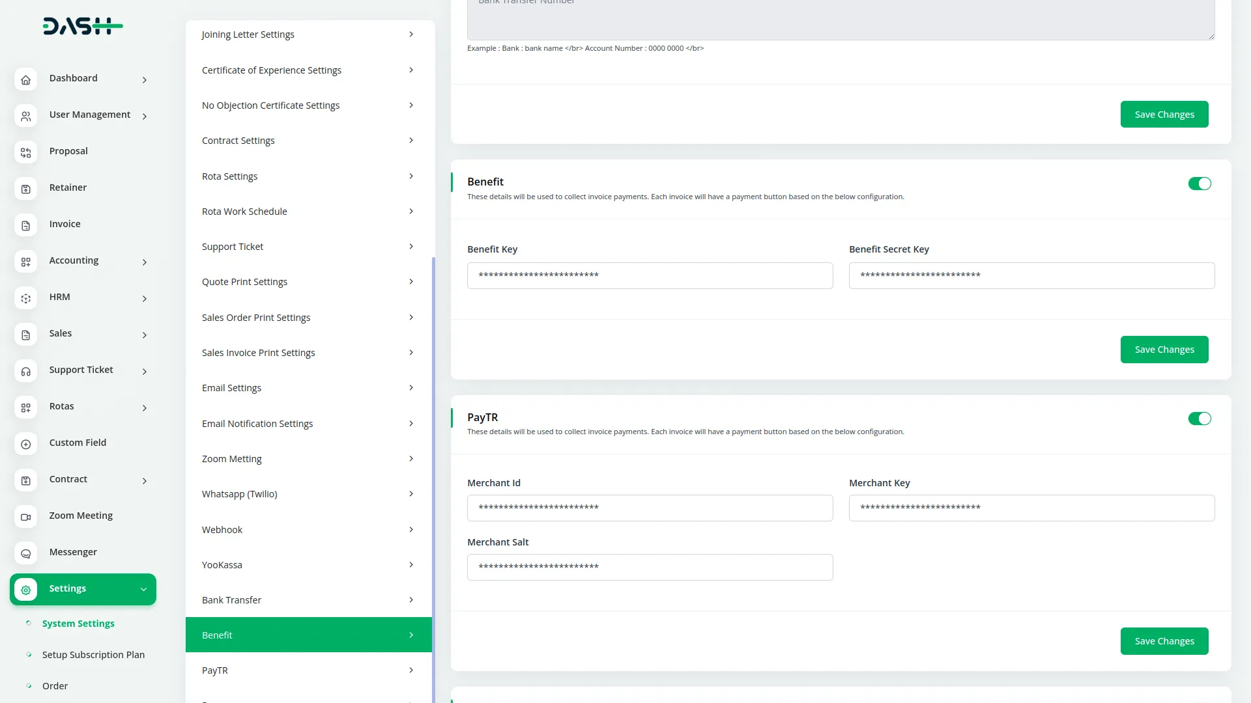The width and height of the screenshot is (1251, 703).
Task: Open Whatsapp (Twilio) settings
Action: tap(308, 493)
